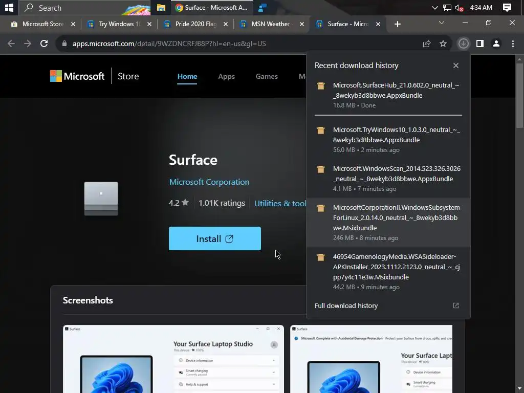Click the Chrome taskbar button titled Surface
The image size is (524, 393).
(x=211, y=7)
